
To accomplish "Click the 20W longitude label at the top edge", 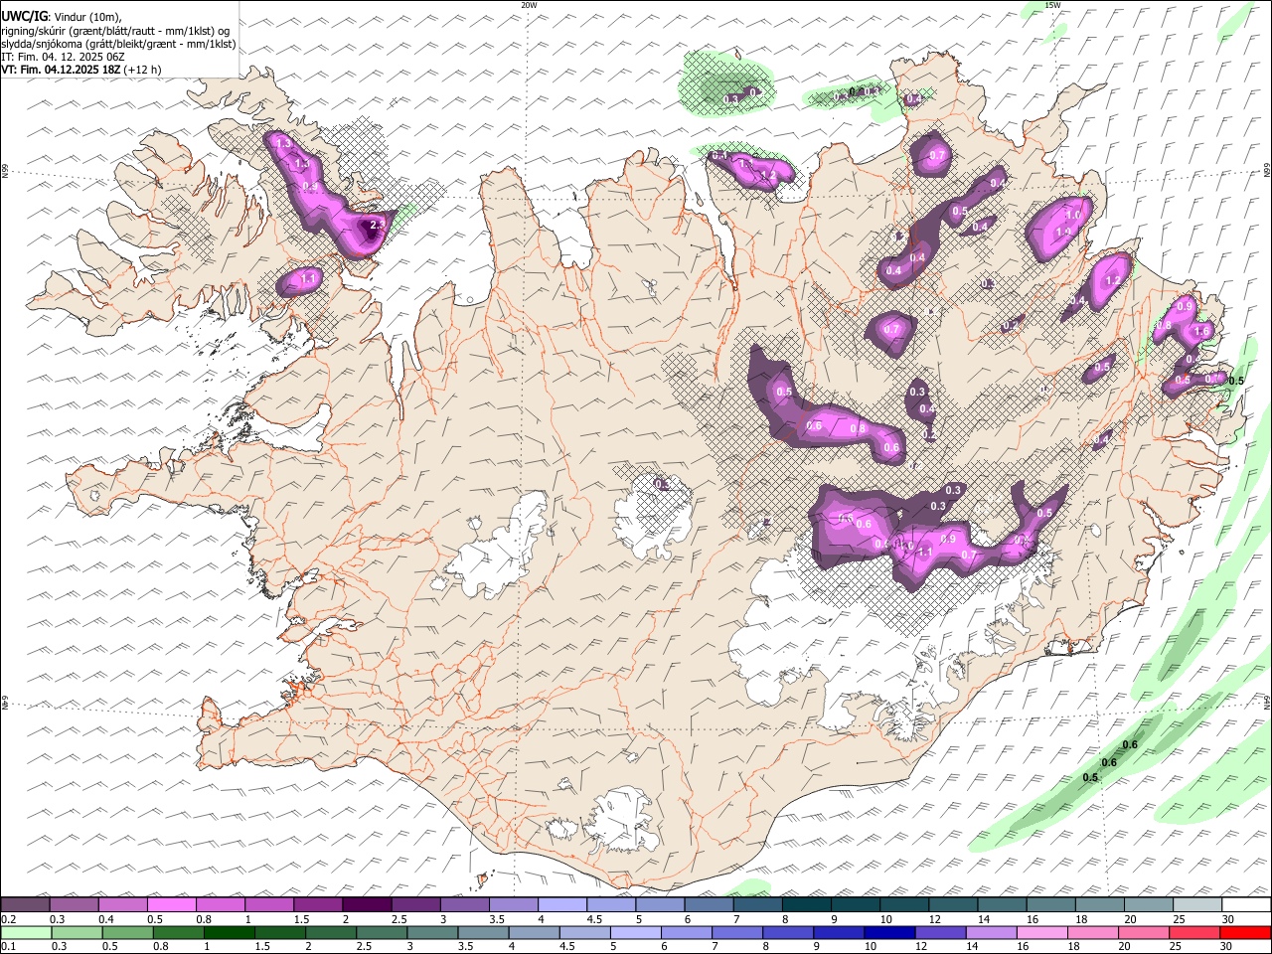I will pyautogui.click(x=529, y=5).
